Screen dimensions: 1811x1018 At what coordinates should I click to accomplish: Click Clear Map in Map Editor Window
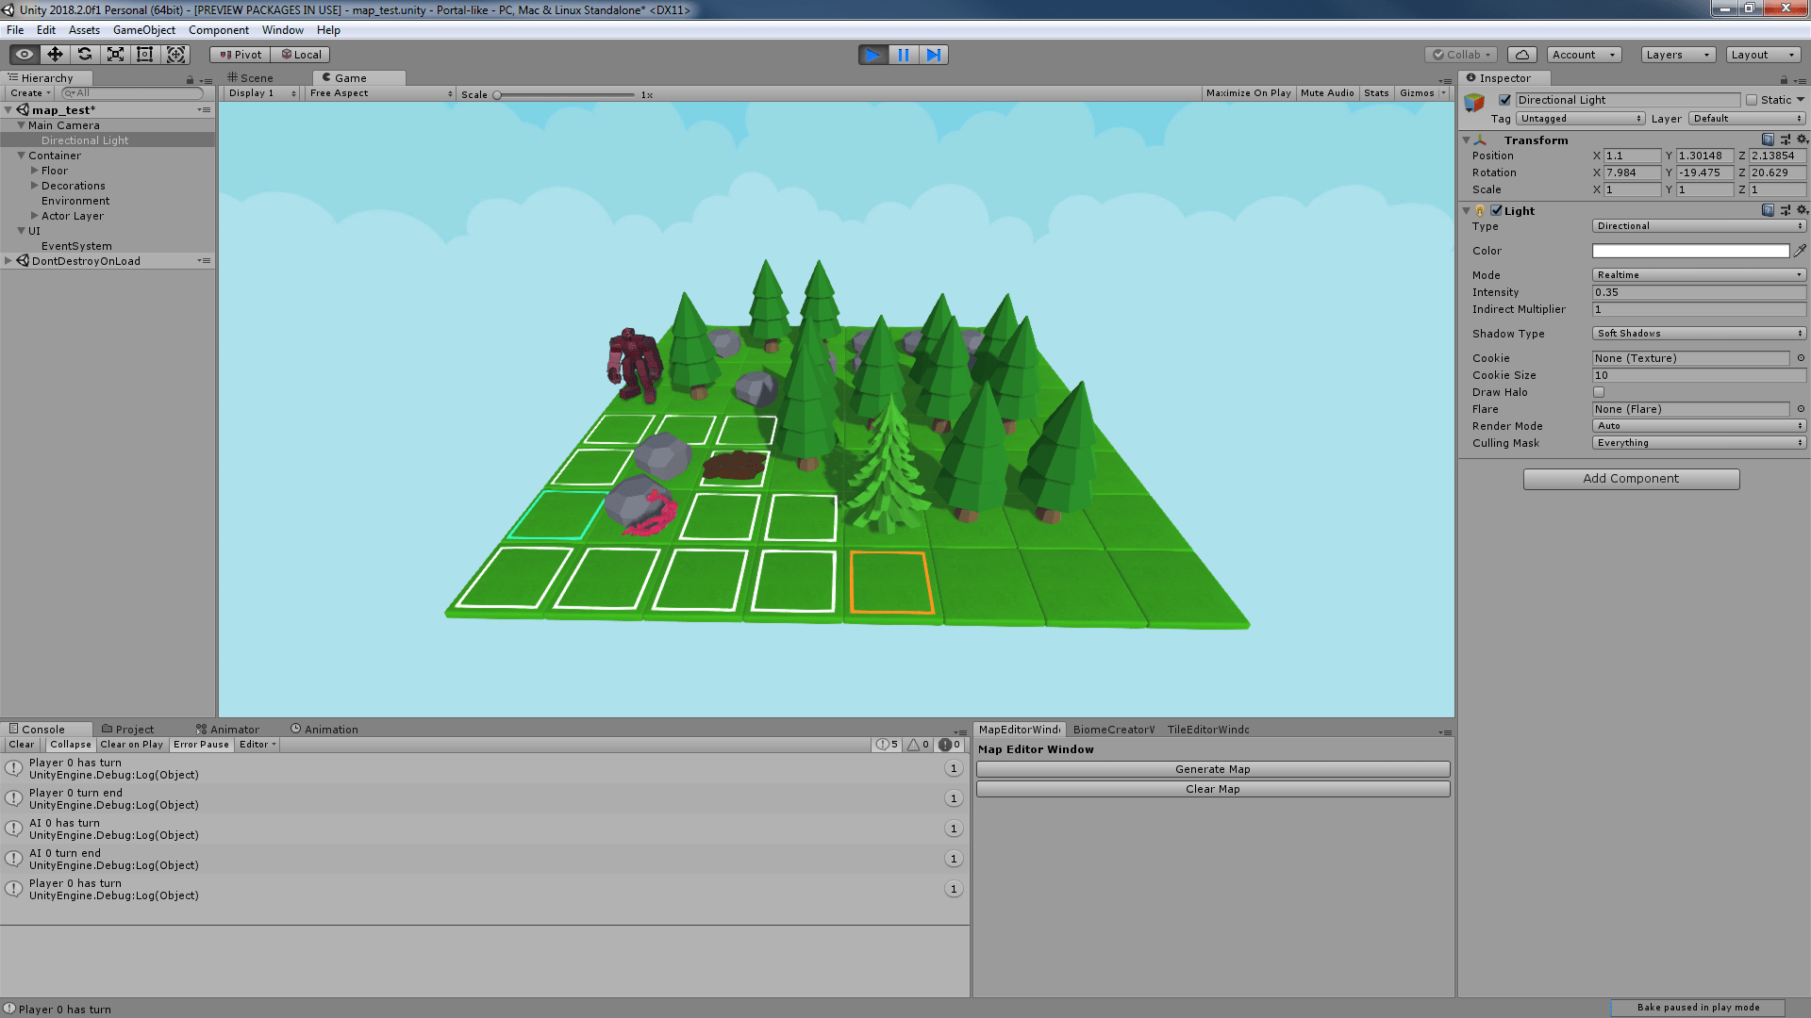tap(1213, 789)
